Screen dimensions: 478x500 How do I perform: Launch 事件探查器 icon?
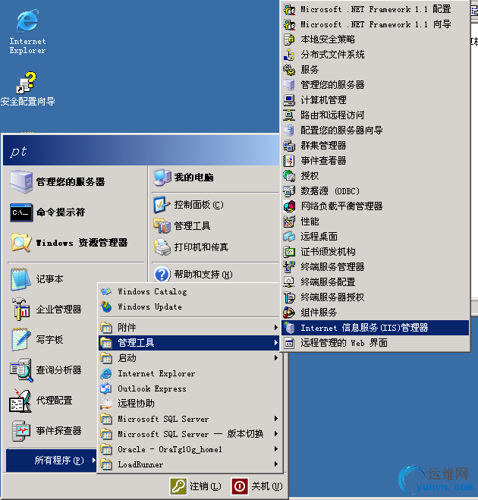coord(21,431)
